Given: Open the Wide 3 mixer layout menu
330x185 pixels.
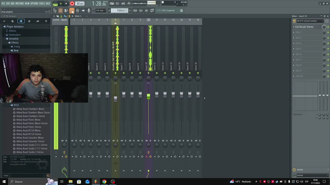Looking at the screenshot, I should click(78, 16).
